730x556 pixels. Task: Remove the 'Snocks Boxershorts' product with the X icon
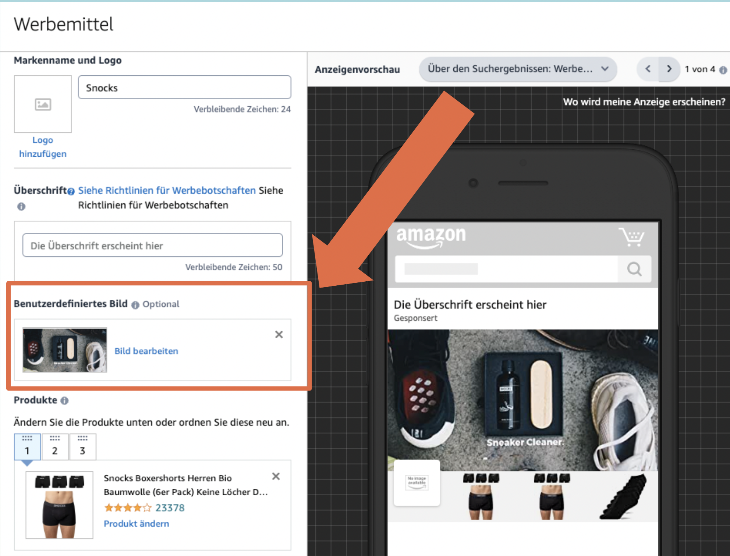tap(276, 476)
